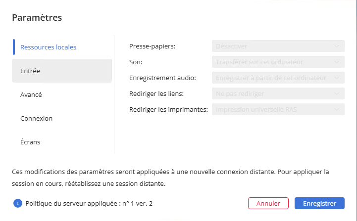This screenshot has height=221, width=357.
Task: Click the Paramètres dialog title
Action: (x=37, y=18)
